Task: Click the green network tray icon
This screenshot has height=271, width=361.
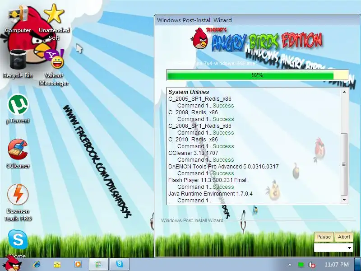Action: click(301, 265)
